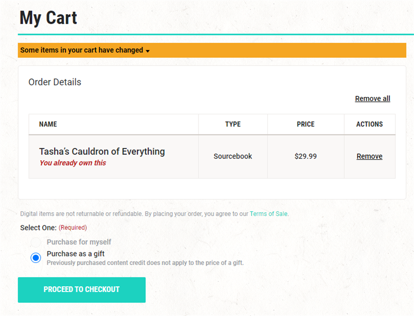Click the Order Details heading
The height and width of the screenshot is (316, 414).
click(55, 82)
